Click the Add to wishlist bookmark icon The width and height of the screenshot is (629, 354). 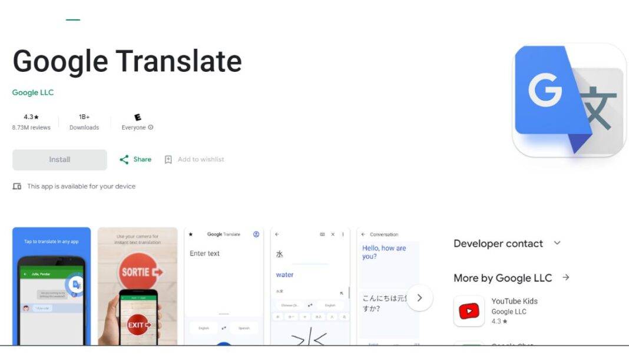168,159
